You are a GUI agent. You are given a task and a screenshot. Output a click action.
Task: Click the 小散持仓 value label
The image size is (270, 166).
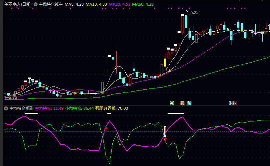[x=79, y=108]
